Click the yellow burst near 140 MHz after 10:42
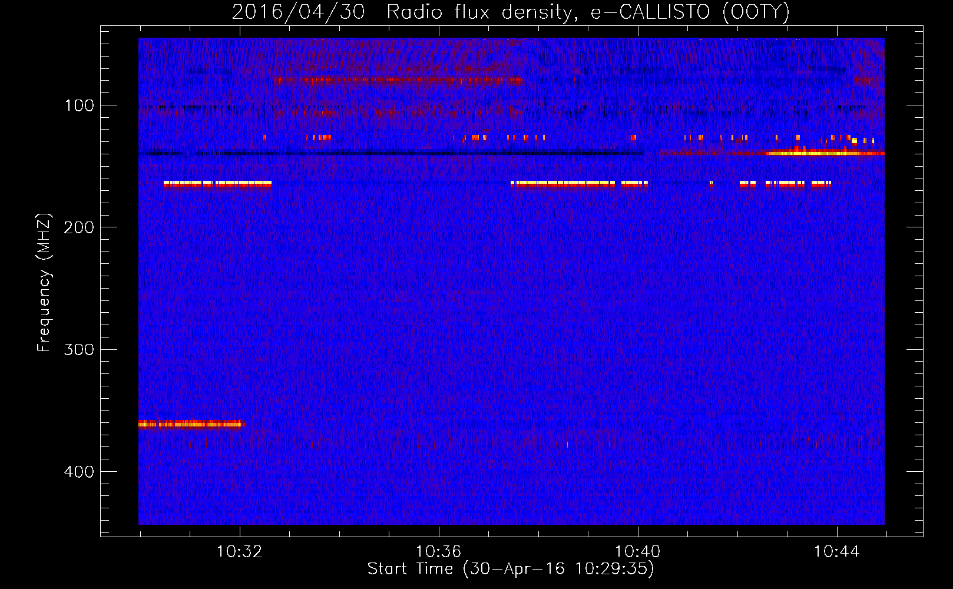 click(x=825, y=153)
